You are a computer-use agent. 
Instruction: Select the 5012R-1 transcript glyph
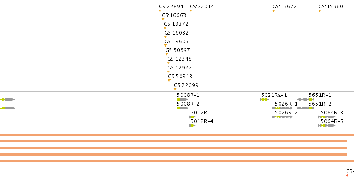click(x=192, y=117)
